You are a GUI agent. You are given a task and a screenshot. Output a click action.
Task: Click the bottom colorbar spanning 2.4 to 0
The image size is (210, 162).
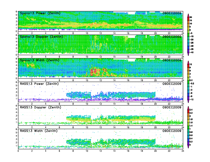click(x=188, y=127)
